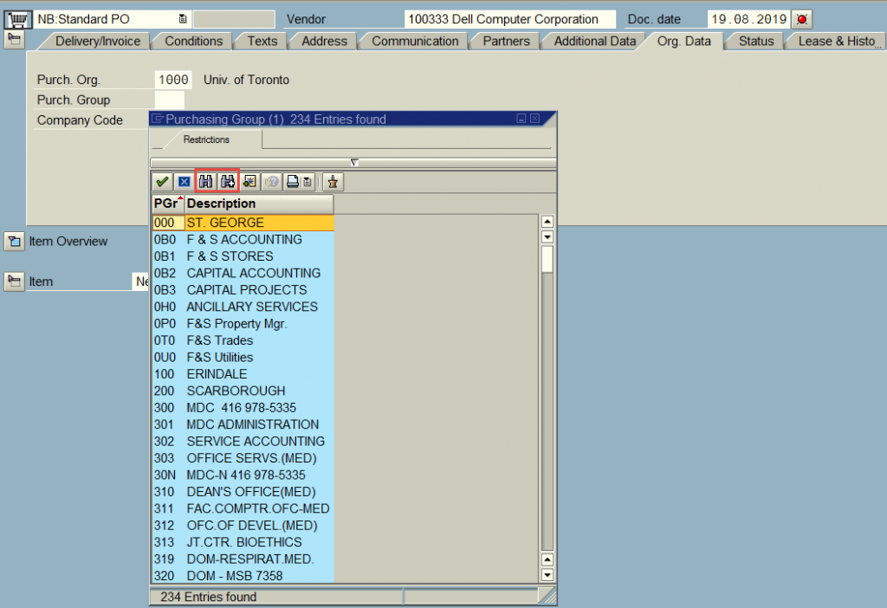The width and height of the screenshot is (887, 608).
Task: Click the insert in personal list icon
Action: pyautogui.click(x=249, y=182)
